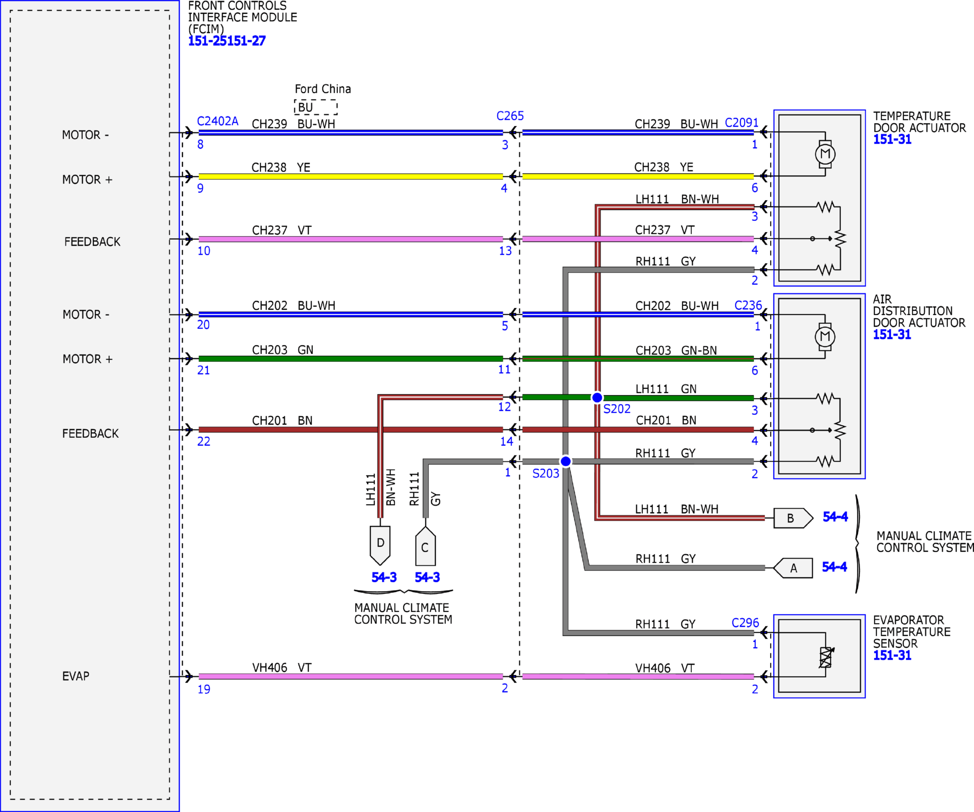
Task: Click pin number 14 at C265
Action: (507, 441)
